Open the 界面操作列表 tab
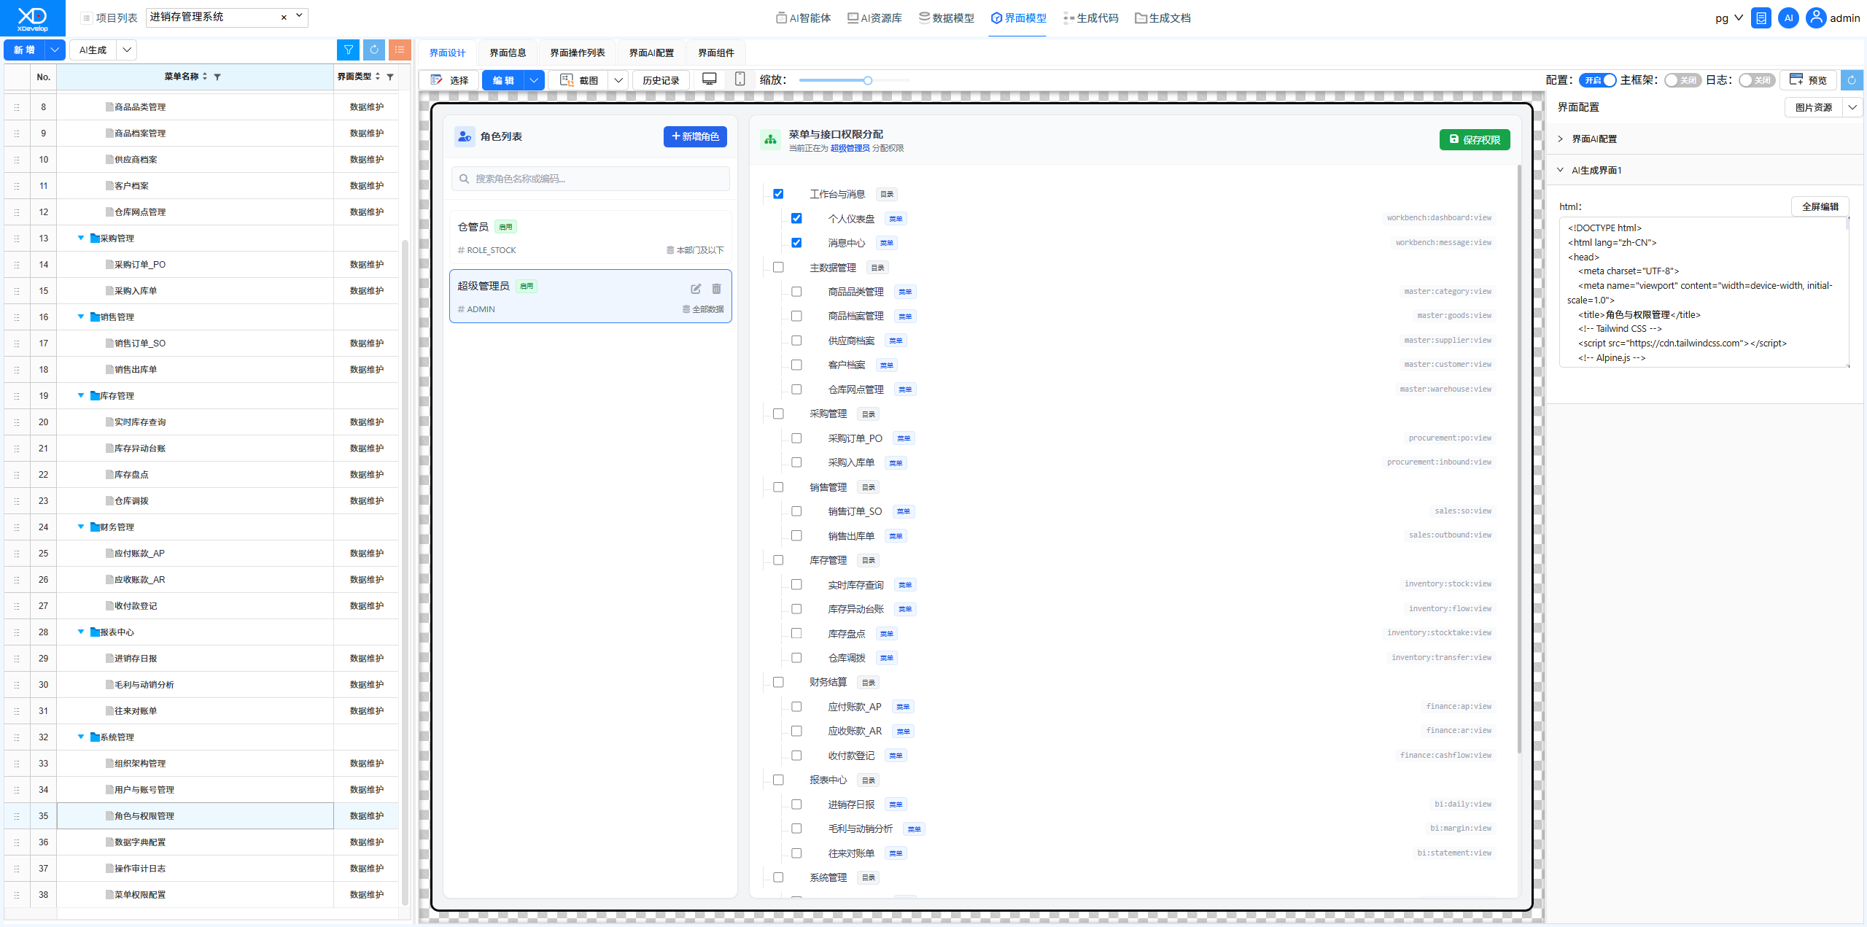This screenshot has height=927, width=1867. (x=578, y=53)
